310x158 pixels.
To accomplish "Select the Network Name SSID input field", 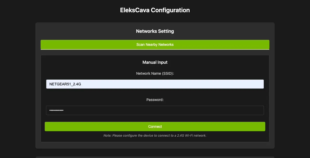I will 155,84.
